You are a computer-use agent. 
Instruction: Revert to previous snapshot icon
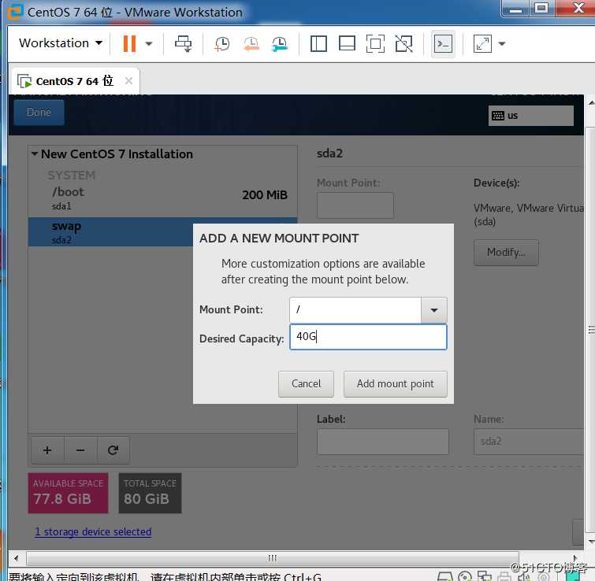click(251, 43)
